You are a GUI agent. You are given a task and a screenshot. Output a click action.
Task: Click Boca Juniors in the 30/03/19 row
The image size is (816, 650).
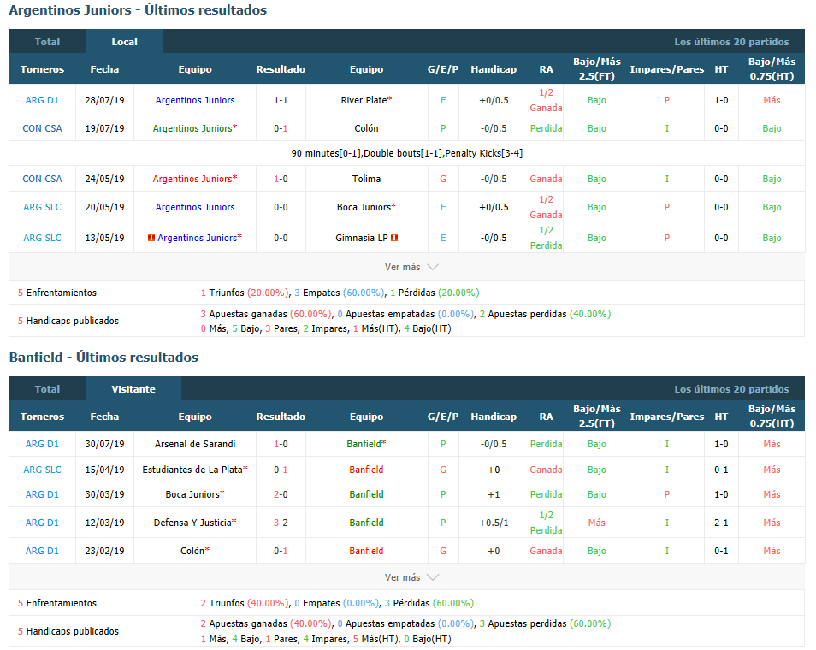pos(192,494)
